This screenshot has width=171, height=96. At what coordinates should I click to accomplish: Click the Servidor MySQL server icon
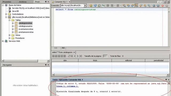coord(10,8)
